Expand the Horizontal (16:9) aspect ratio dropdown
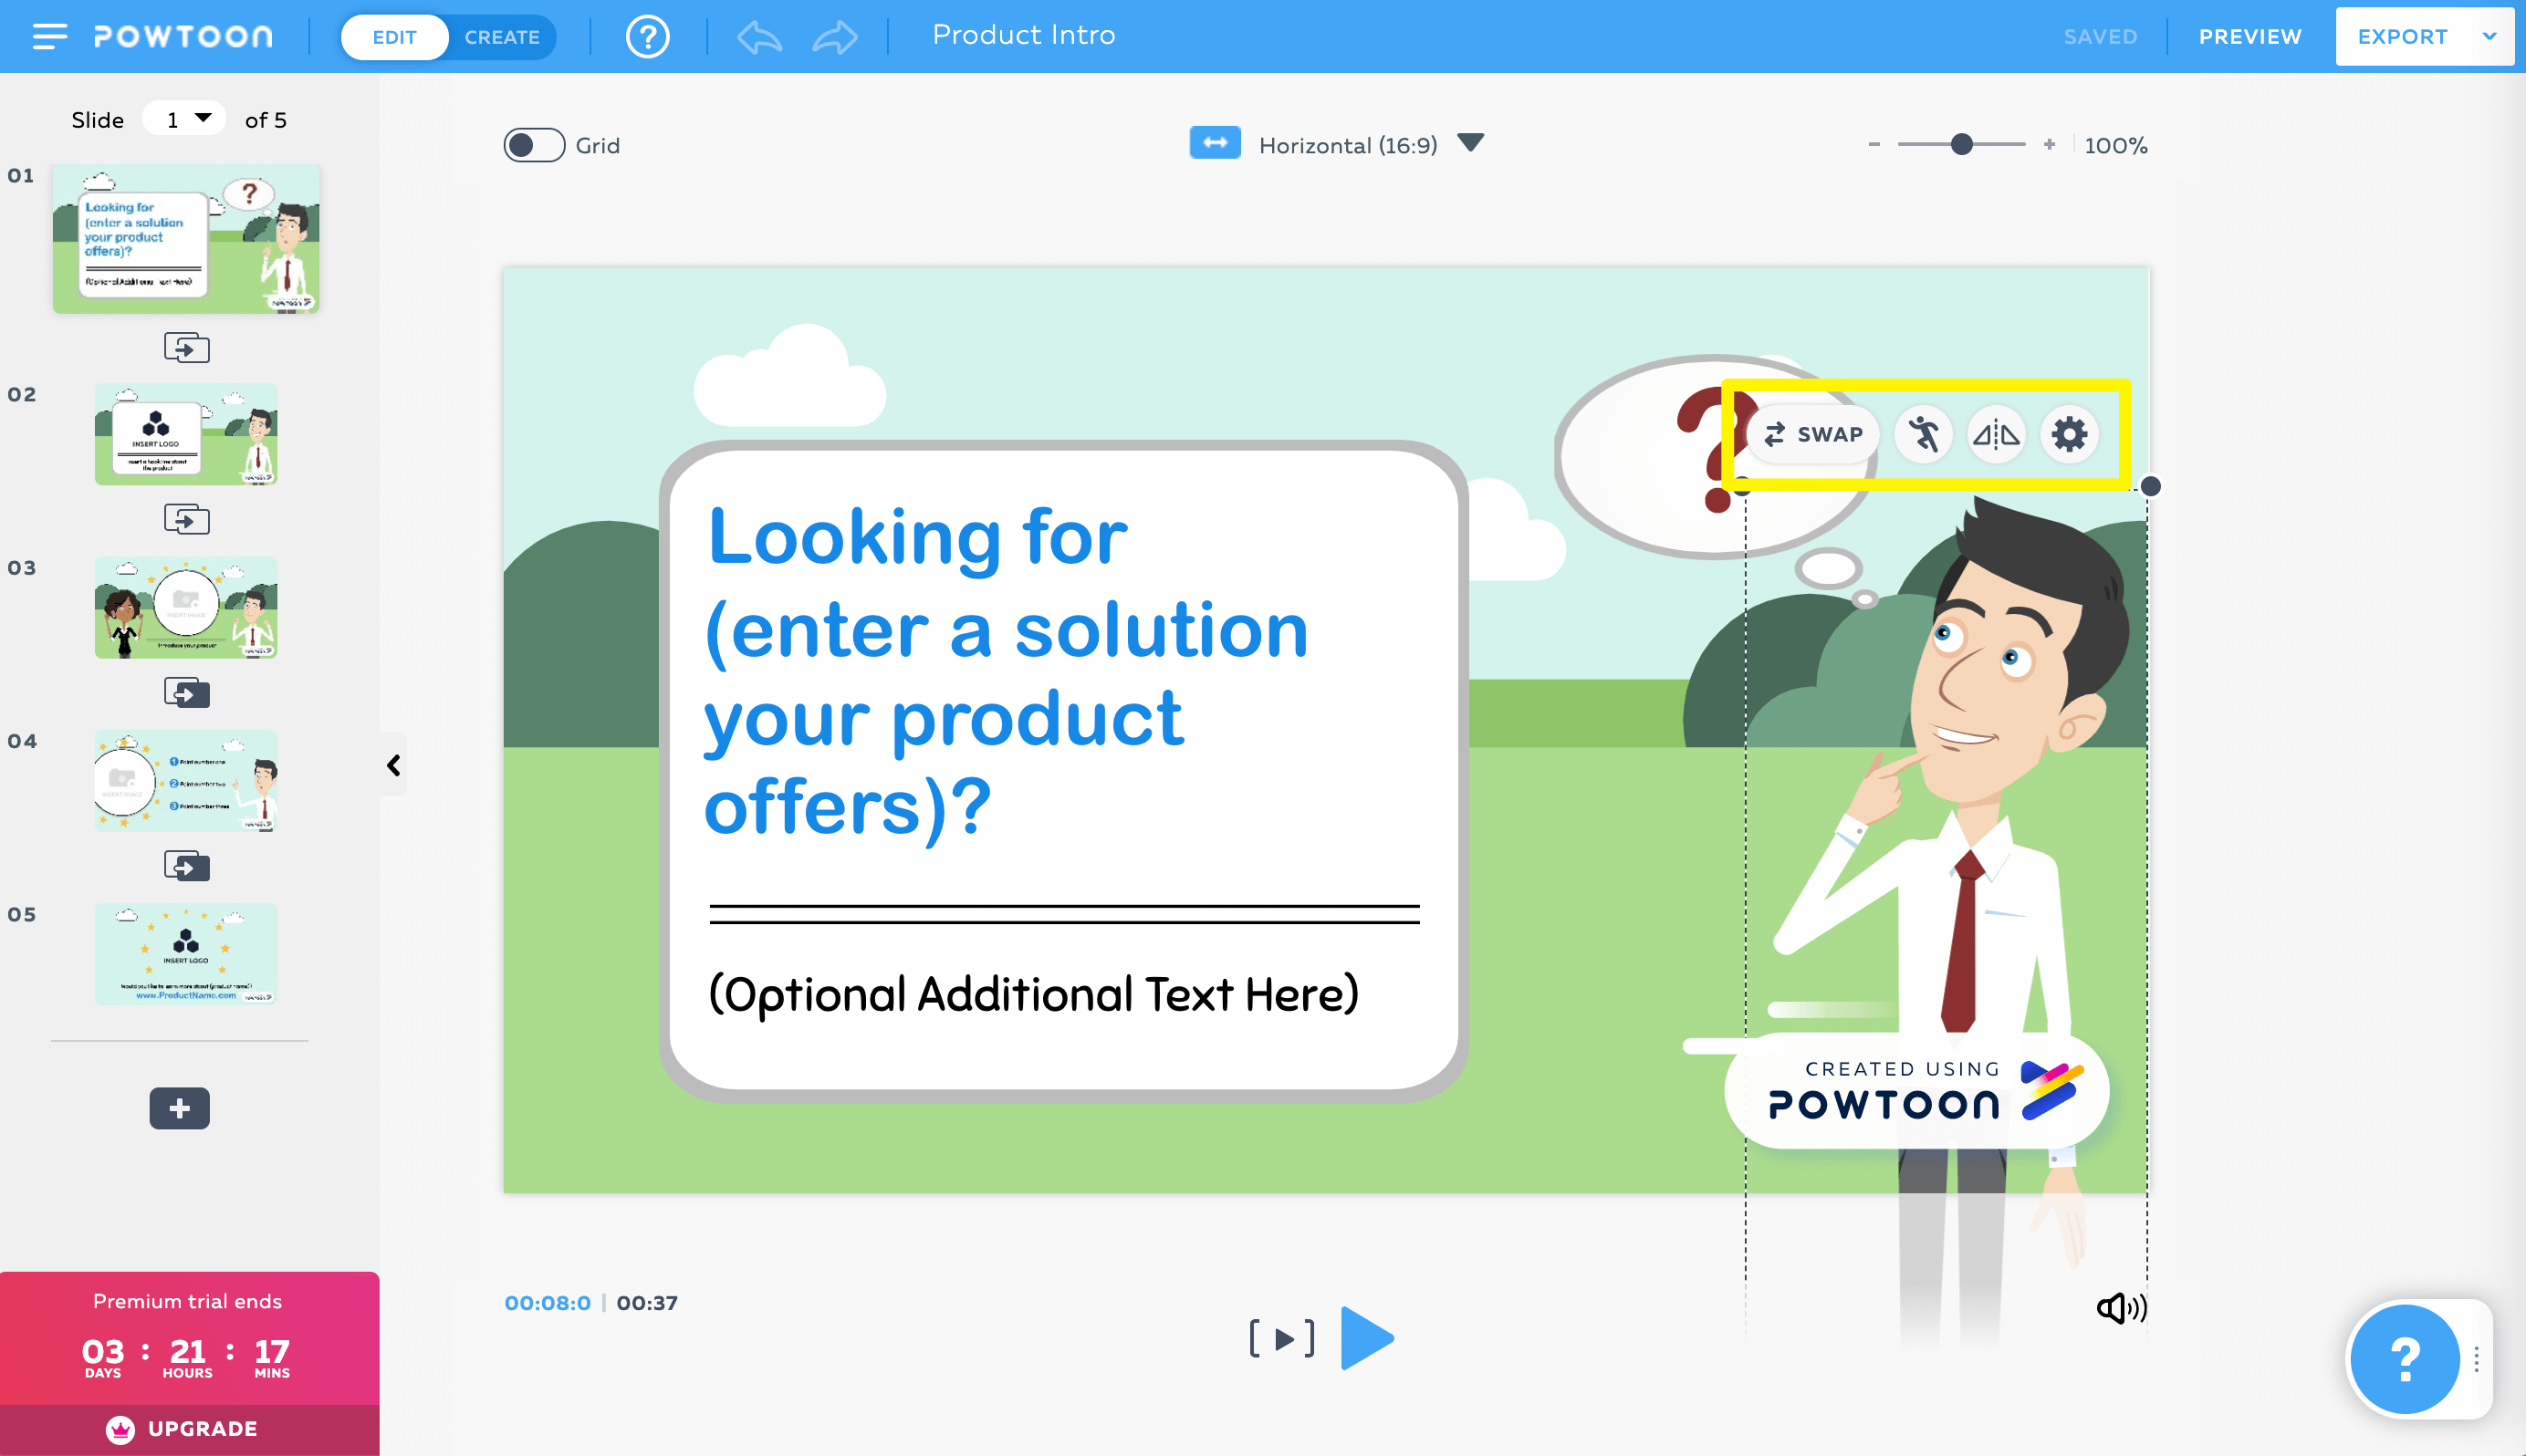 [x=1470, y=143]
